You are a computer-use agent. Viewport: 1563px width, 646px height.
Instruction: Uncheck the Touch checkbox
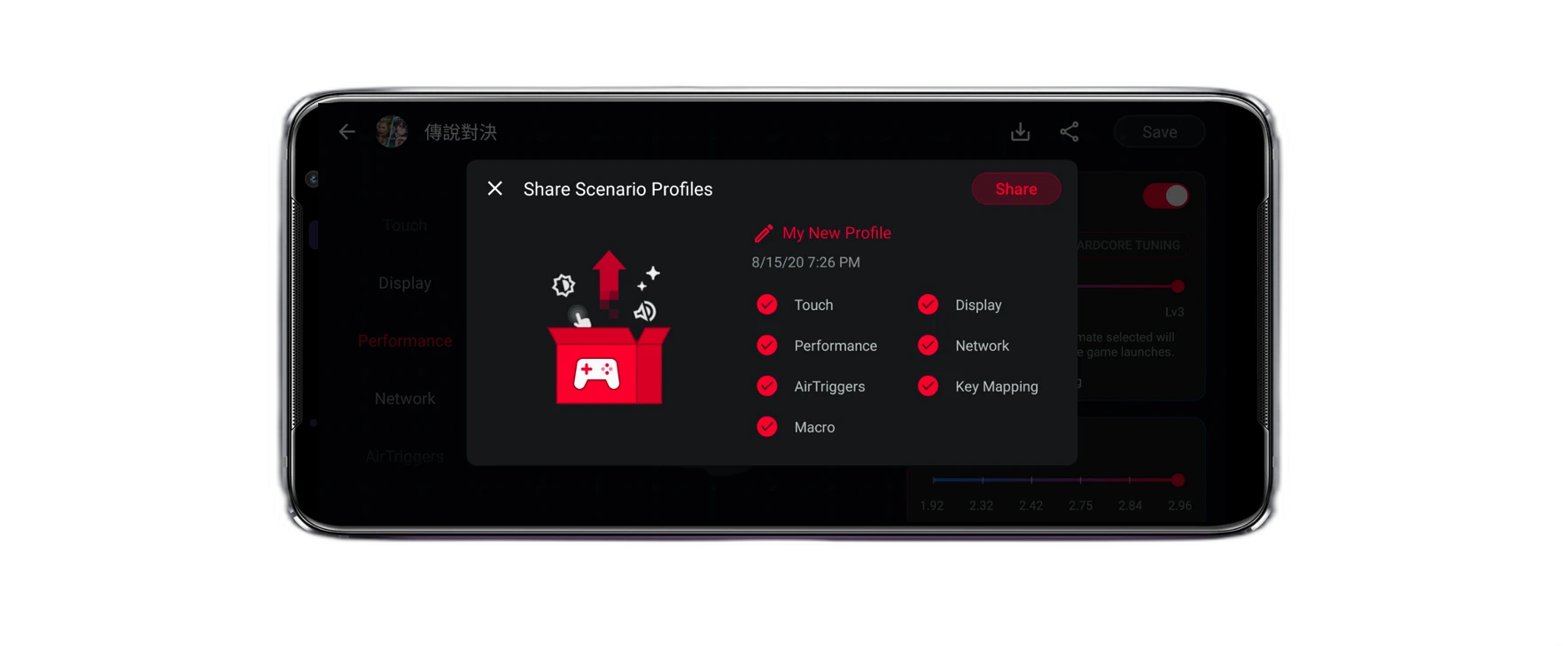click(x=767, y=305)
